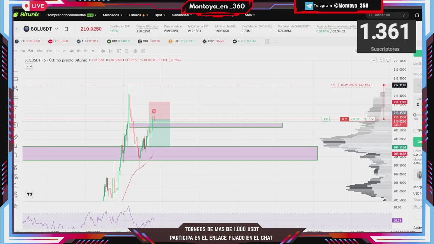The width and height of the screenshot is (434, 244).
Task: Click the reverse position arrows on order line
Action: coord(366,119)
